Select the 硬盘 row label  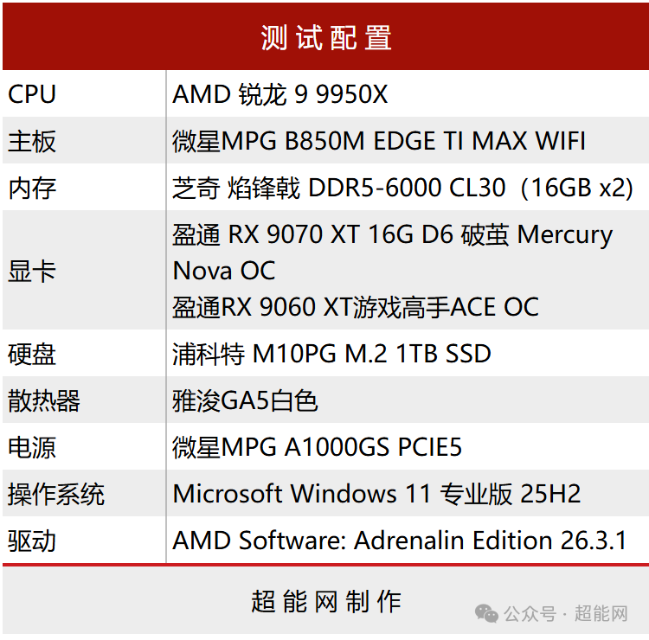tap(32, 354)
